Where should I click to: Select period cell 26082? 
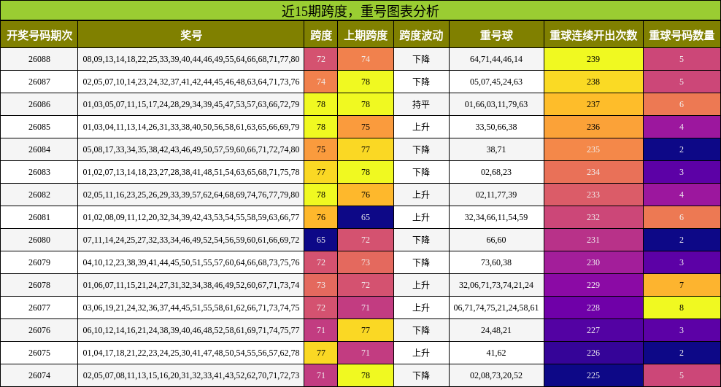click(x=39, y=195)
